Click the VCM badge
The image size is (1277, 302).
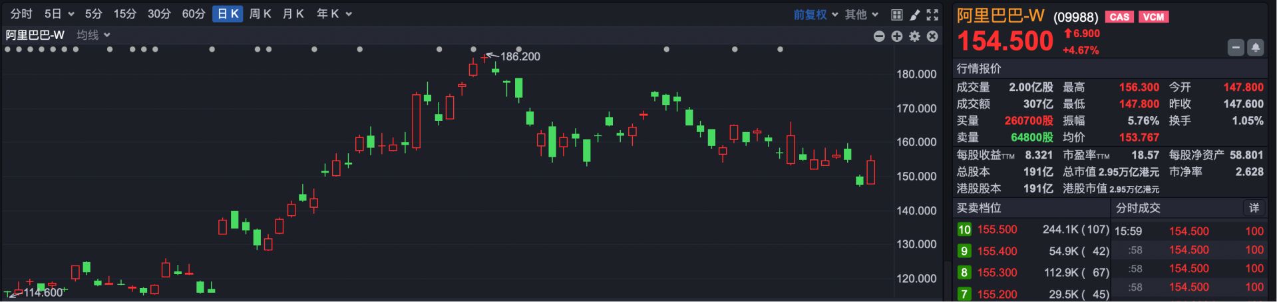[x=1154, y=17]
